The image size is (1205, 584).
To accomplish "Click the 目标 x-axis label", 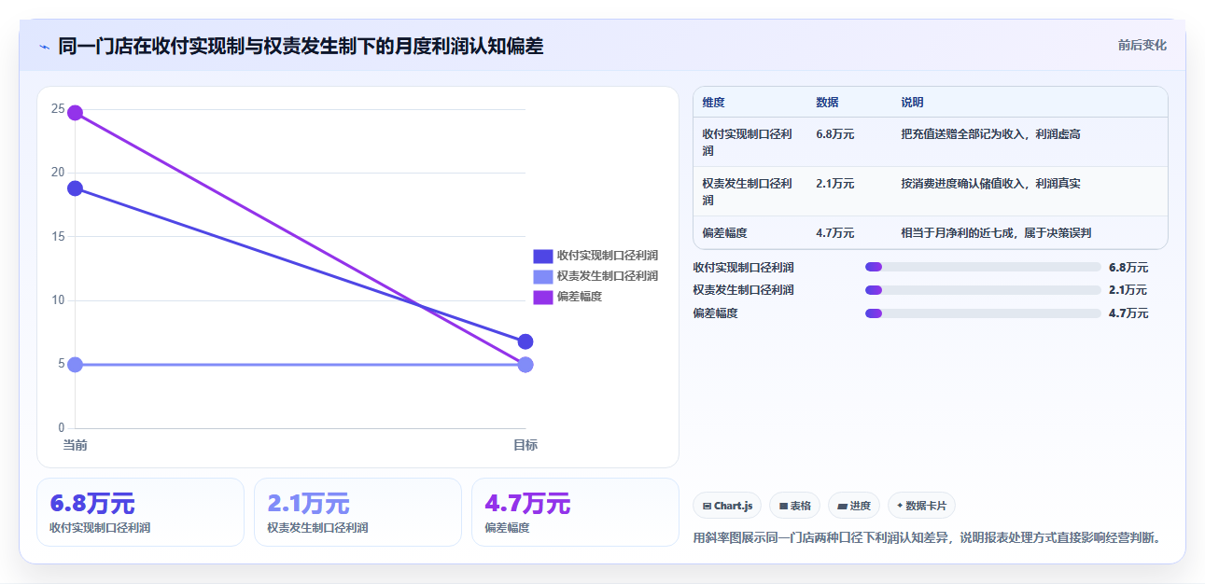I will click(525, 445).
